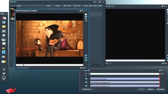The height and width of the screenshot is (94, 168).
Task: Open timecode dropdown in Edit timeline panel
Action: (x=94, y=89)
